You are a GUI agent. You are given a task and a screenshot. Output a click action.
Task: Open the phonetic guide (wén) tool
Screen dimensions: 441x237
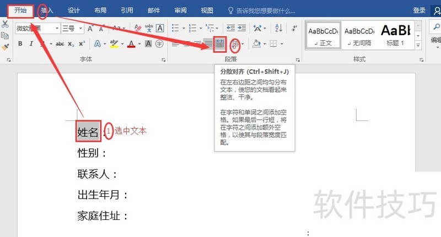click(149, 28)
